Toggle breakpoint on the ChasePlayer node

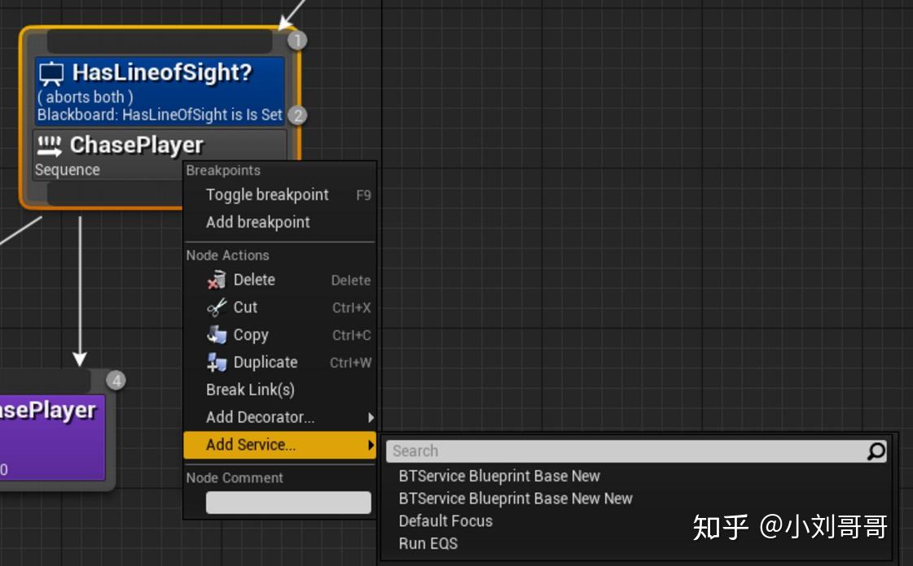click(x=266, y=194)
